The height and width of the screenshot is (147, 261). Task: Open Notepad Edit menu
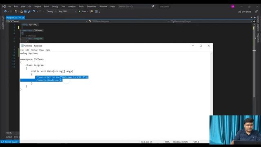click(27, 50)
